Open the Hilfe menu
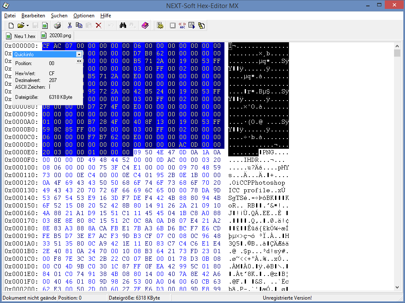This screenshot has height=303, width=405. click(105, 16)
